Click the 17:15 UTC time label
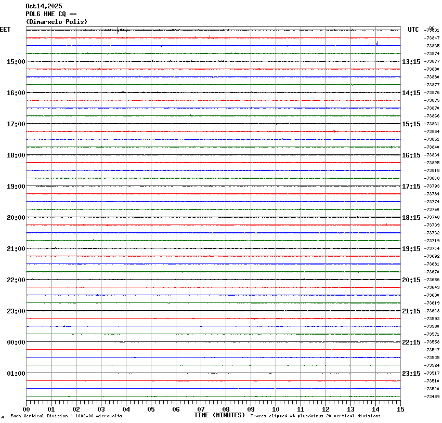Viewport: 442px width, 423px height. click(x=411, y=187)
